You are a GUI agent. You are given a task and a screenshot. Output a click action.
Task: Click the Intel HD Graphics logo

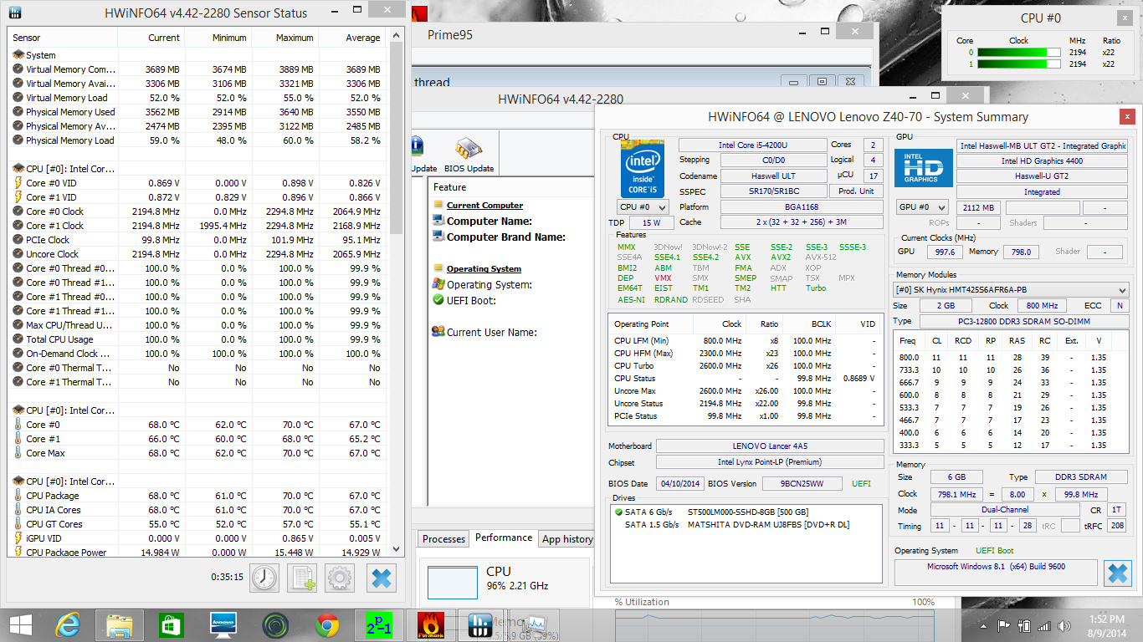click(924, 168)
